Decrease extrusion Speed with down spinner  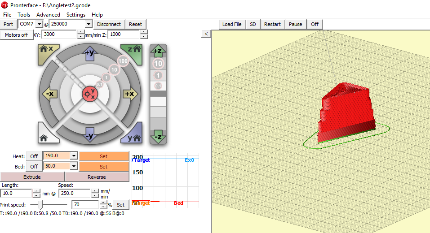[95, 195]
